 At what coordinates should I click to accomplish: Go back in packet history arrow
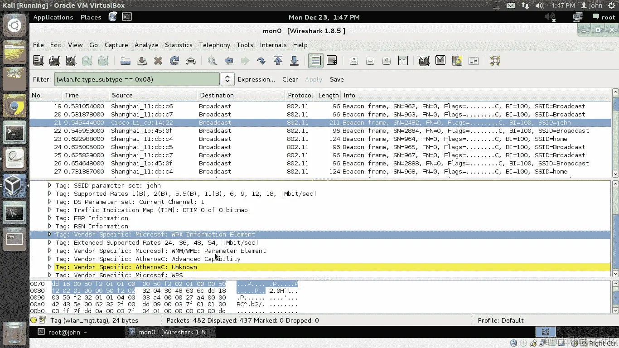click(x=229, y=61)
